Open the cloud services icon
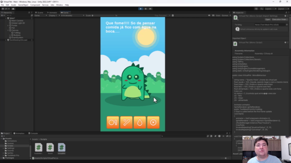The image size is (291, 163). (x=13, y=9)
